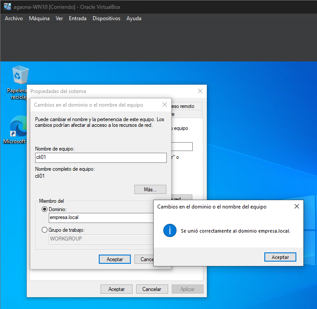Open the Entrada menu

[78, 18]
